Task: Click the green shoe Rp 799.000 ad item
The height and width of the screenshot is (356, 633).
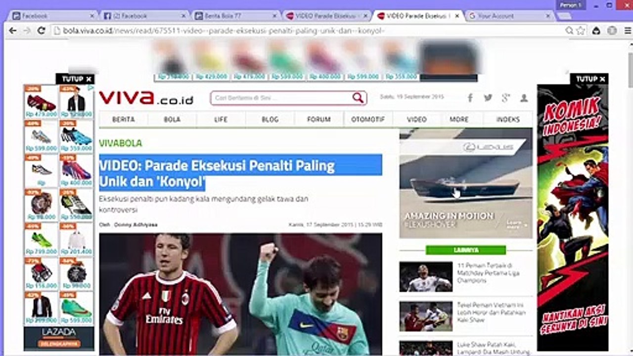Action: coord(42,240)
